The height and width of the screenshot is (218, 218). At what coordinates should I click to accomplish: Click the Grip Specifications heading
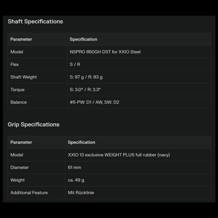(33, 124)
